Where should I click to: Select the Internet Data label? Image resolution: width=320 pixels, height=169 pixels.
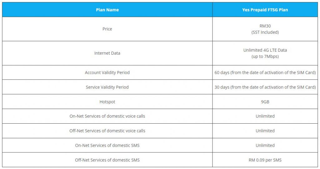(x=107, y=53)
